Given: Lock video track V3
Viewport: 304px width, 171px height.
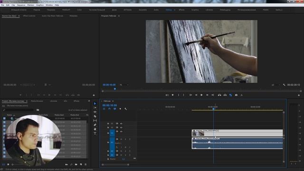Looking at the screenshot, I should tap(108, 123).
